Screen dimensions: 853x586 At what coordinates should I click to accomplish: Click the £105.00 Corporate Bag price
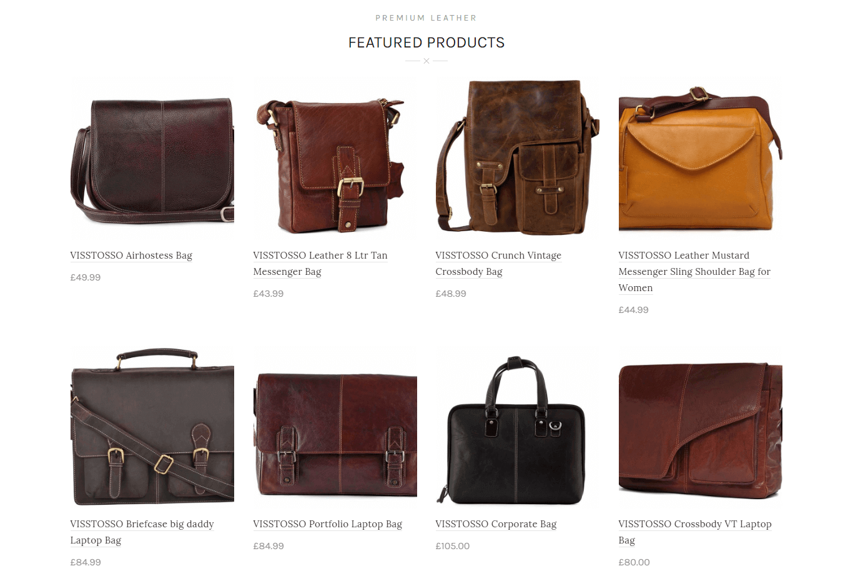(x=453, y=546)
